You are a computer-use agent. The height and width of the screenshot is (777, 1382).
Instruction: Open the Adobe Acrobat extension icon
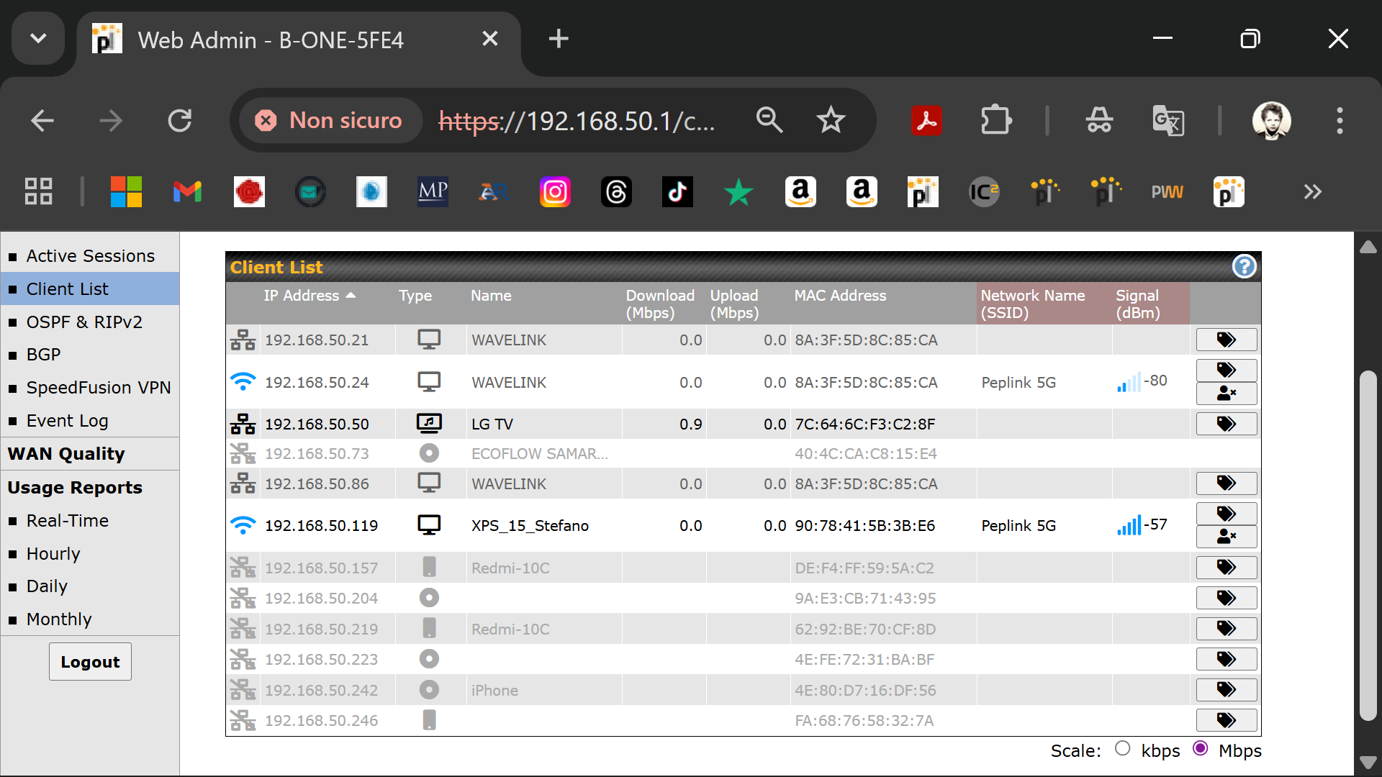[926, 121]
